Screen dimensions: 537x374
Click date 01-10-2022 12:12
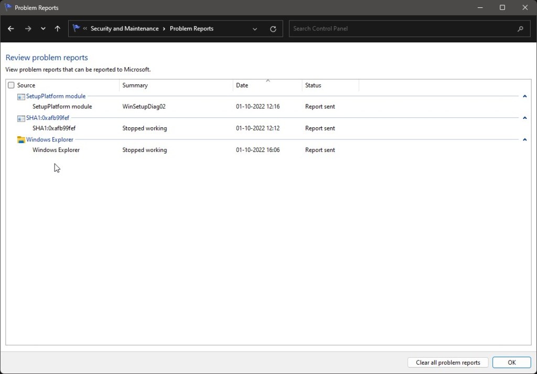pos(257,128)
